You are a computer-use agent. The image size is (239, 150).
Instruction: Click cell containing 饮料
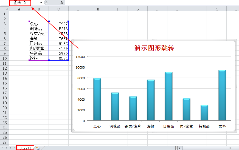pos(39,58)
